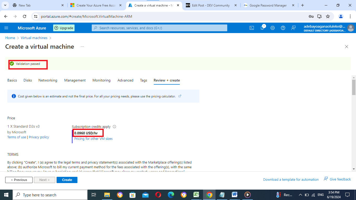
Task: Click the blue Create button
Action: [x=67, y=180]
